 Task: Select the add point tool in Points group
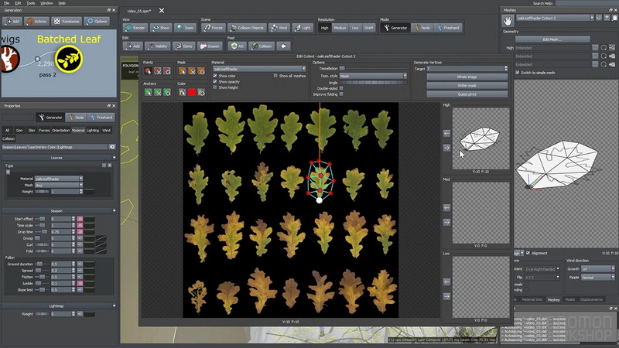click(148, 71)
